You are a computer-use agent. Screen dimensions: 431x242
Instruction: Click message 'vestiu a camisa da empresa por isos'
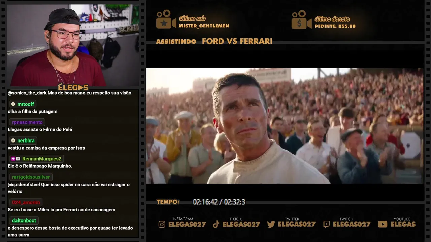[x=46, y=148]
